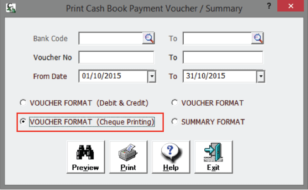This screenshot has width=308, height=190.
Task: Click the Print button
Action: click(x=128, y=157)
